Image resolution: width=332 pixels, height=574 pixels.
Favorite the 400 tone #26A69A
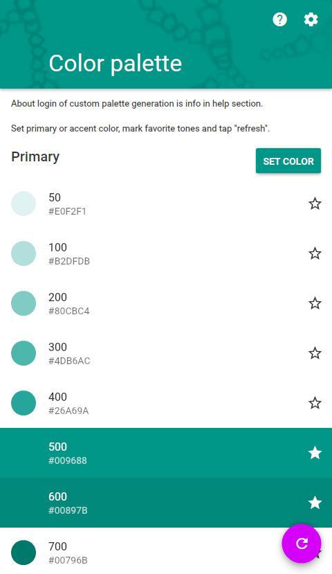[315, 403]
